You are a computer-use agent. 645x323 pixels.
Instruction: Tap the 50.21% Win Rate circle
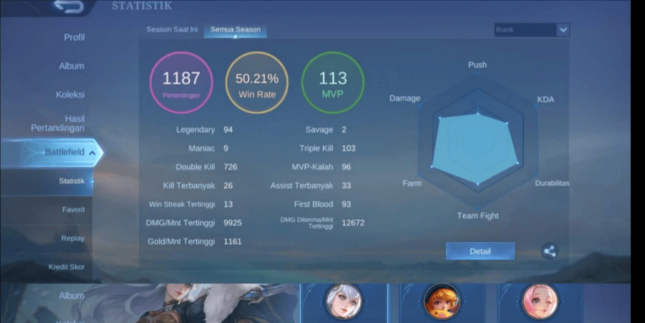[x=257, y=82]
